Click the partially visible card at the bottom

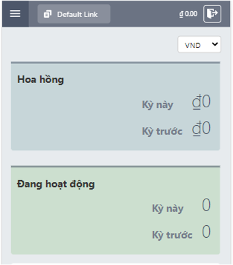click(116, 264)
